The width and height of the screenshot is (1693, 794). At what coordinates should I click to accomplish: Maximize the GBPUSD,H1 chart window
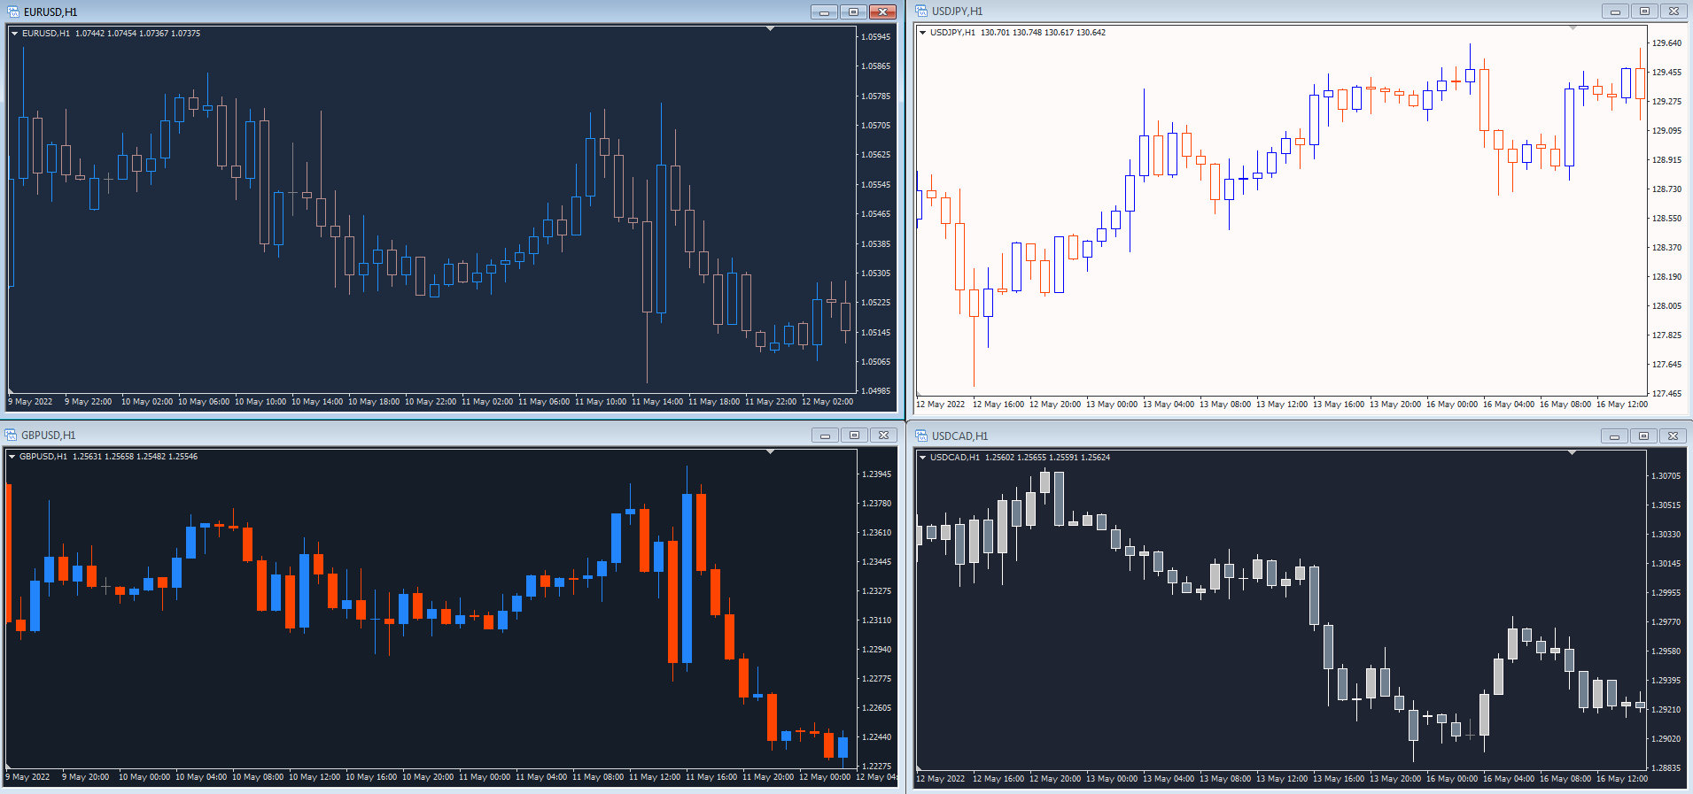pyautogui.click(x=854, y=435)
